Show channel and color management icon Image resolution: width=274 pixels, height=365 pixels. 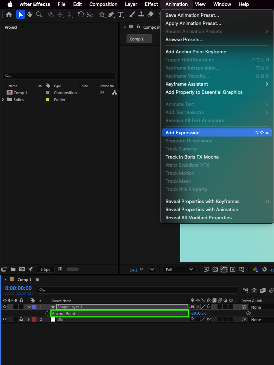(x=255, y=269)
